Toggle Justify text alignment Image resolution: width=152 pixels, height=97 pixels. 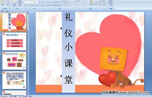(55, 5)
